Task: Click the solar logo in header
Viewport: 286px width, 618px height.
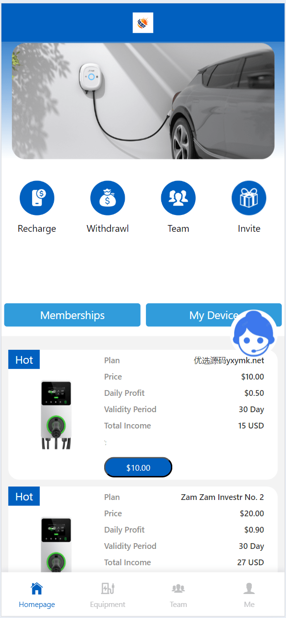Action: click(x=143, y=23)
